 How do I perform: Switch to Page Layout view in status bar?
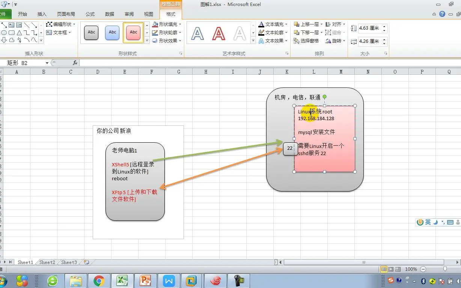pyautogui.click(x=391, y=269)
